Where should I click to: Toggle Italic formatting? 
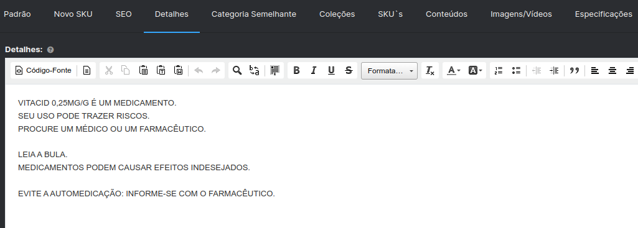pyautogui.click(x=314, y=70)
